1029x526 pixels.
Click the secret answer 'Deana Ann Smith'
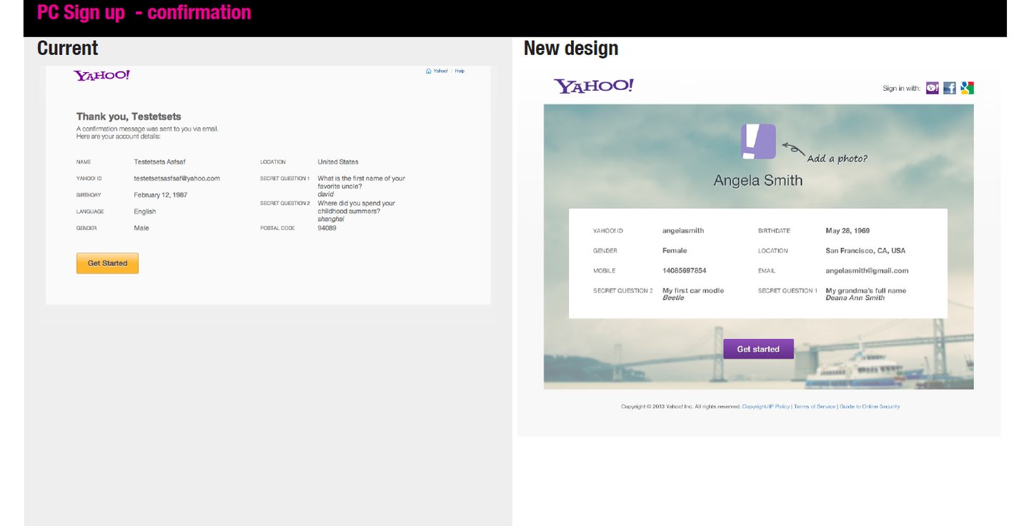(855, 297)
